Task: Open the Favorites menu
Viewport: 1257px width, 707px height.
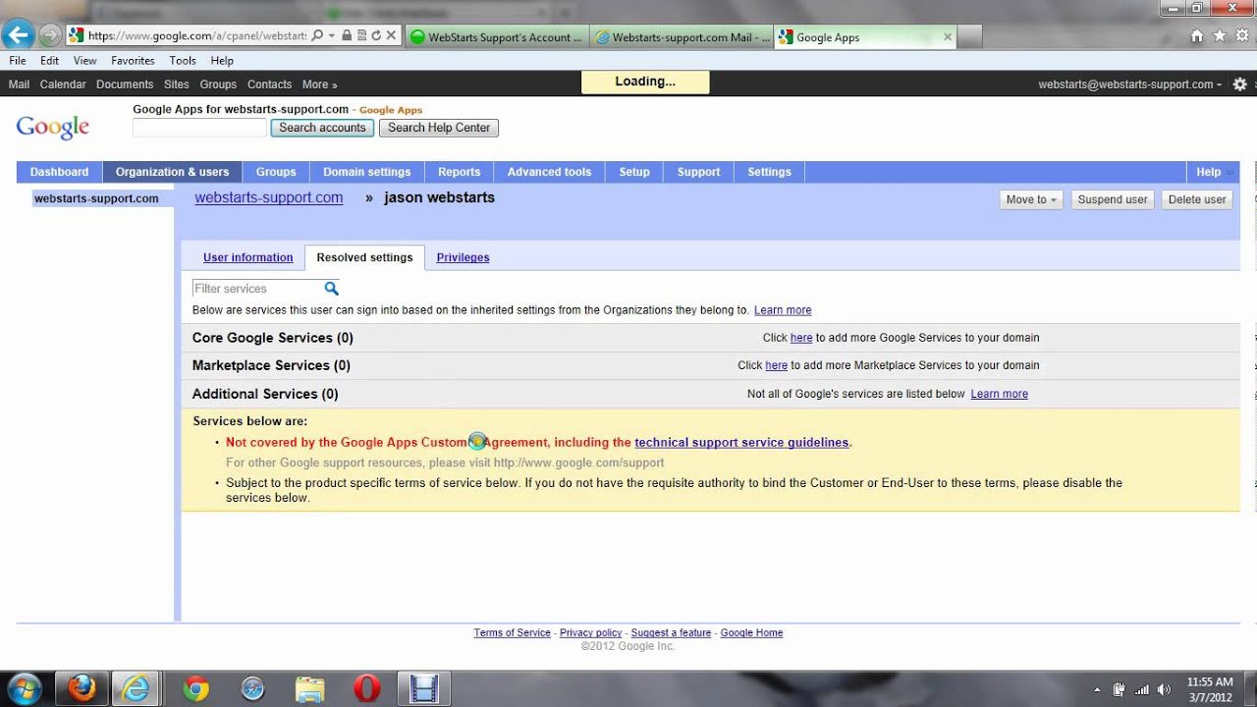Action: [133, 61]
